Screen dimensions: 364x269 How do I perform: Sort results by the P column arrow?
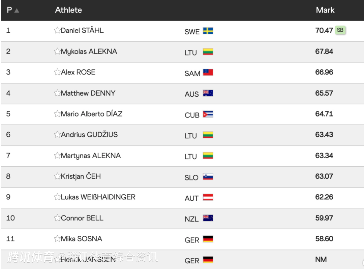[17, 11]
